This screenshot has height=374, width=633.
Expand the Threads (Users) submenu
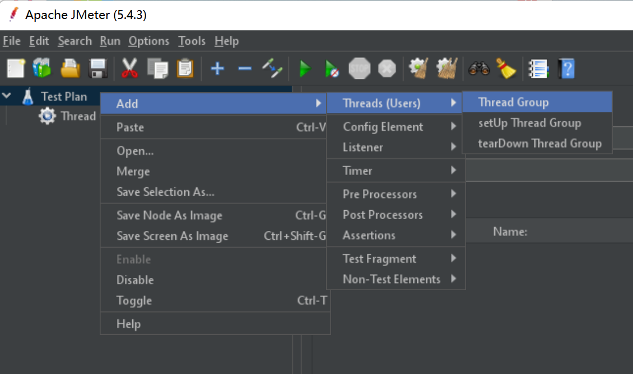395,103
